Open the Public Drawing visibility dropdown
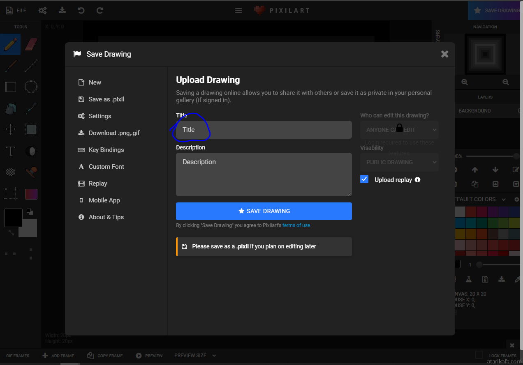The height and width of the screenshot is (365, 523). tap(399, 162)
